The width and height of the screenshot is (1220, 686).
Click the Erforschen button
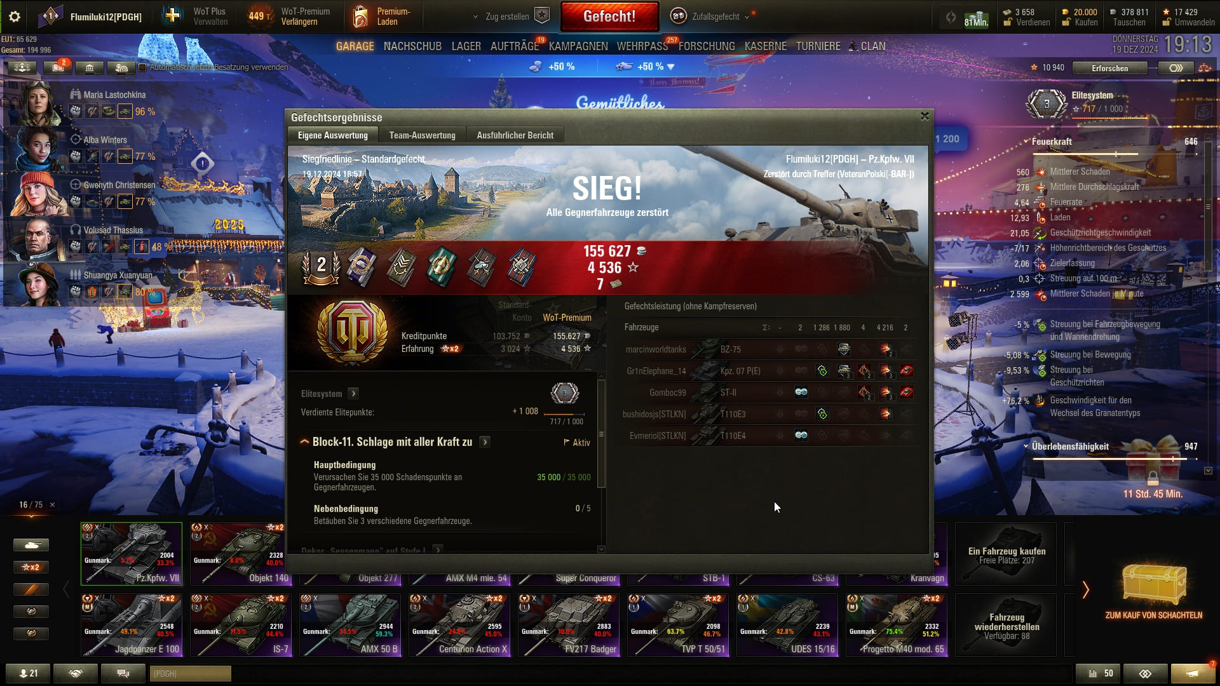(x=1109, y=68)
